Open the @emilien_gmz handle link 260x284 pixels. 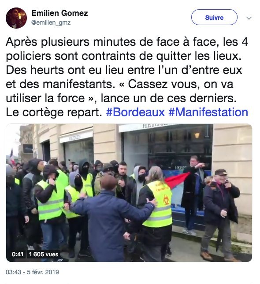(x=51, y=22)
